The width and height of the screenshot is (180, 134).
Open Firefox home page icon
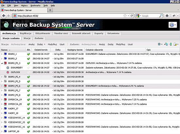click(x=167, y=16)
